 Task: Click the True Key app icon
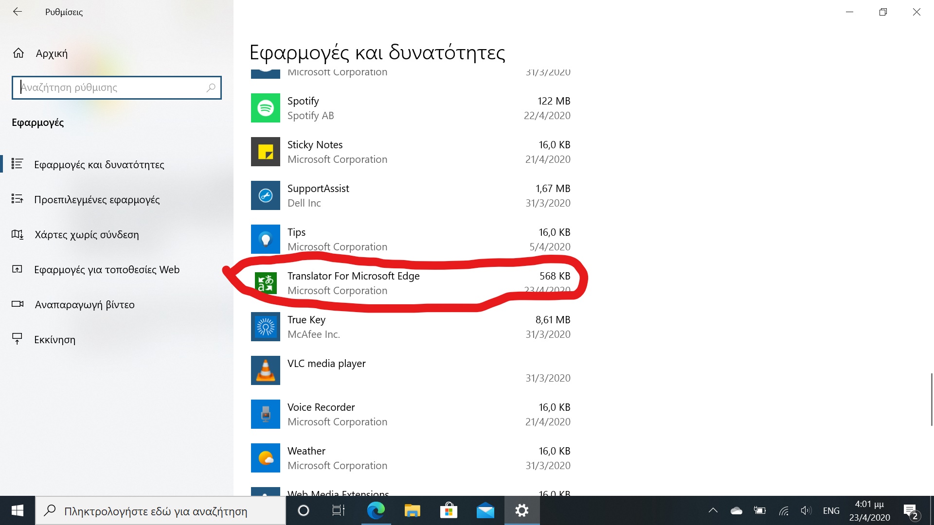point(265,327)
